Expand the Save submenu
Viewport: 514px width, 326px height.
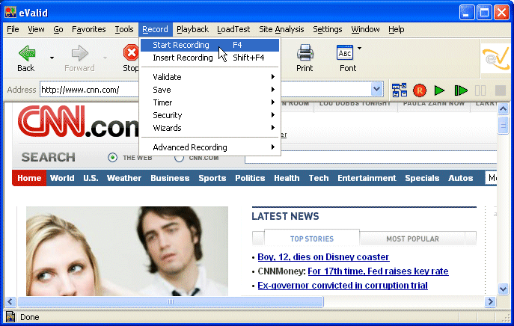tap(209, 90)
